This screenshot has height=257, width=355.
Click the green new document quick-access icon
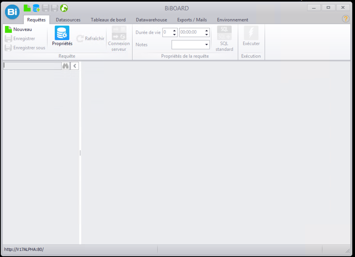pos(27,8)
